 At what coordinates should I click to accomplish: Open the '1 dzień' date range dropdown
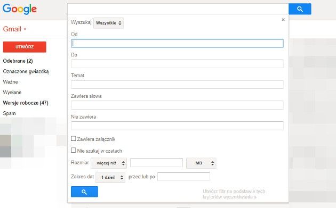[x=110, y=177]
